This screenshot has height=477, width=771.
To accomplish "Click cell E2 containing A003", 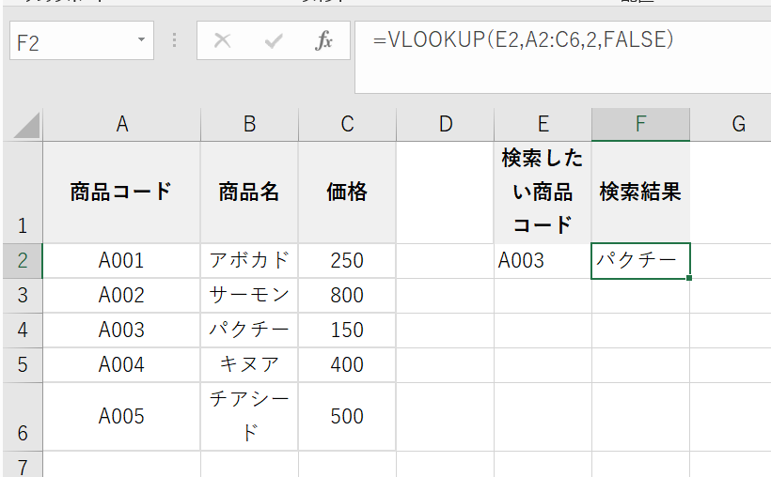I will click(x=543, y=261).
